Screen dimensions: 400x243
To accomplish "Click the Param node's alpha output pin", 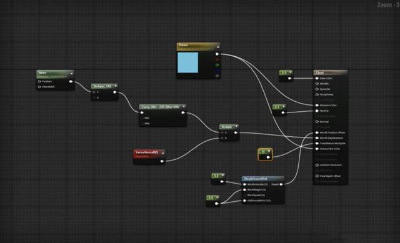I will (x=217, y=76).
